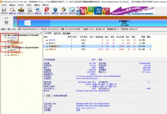Click the 分析 (Analyze) button
The width and height of the screenshot is (167, 114).
(x=48, y=96)
